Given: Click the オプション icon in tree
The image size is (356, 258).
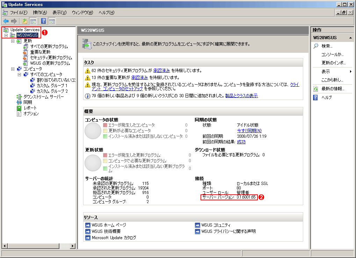Looking at the screenshot, I should [19, 114].
